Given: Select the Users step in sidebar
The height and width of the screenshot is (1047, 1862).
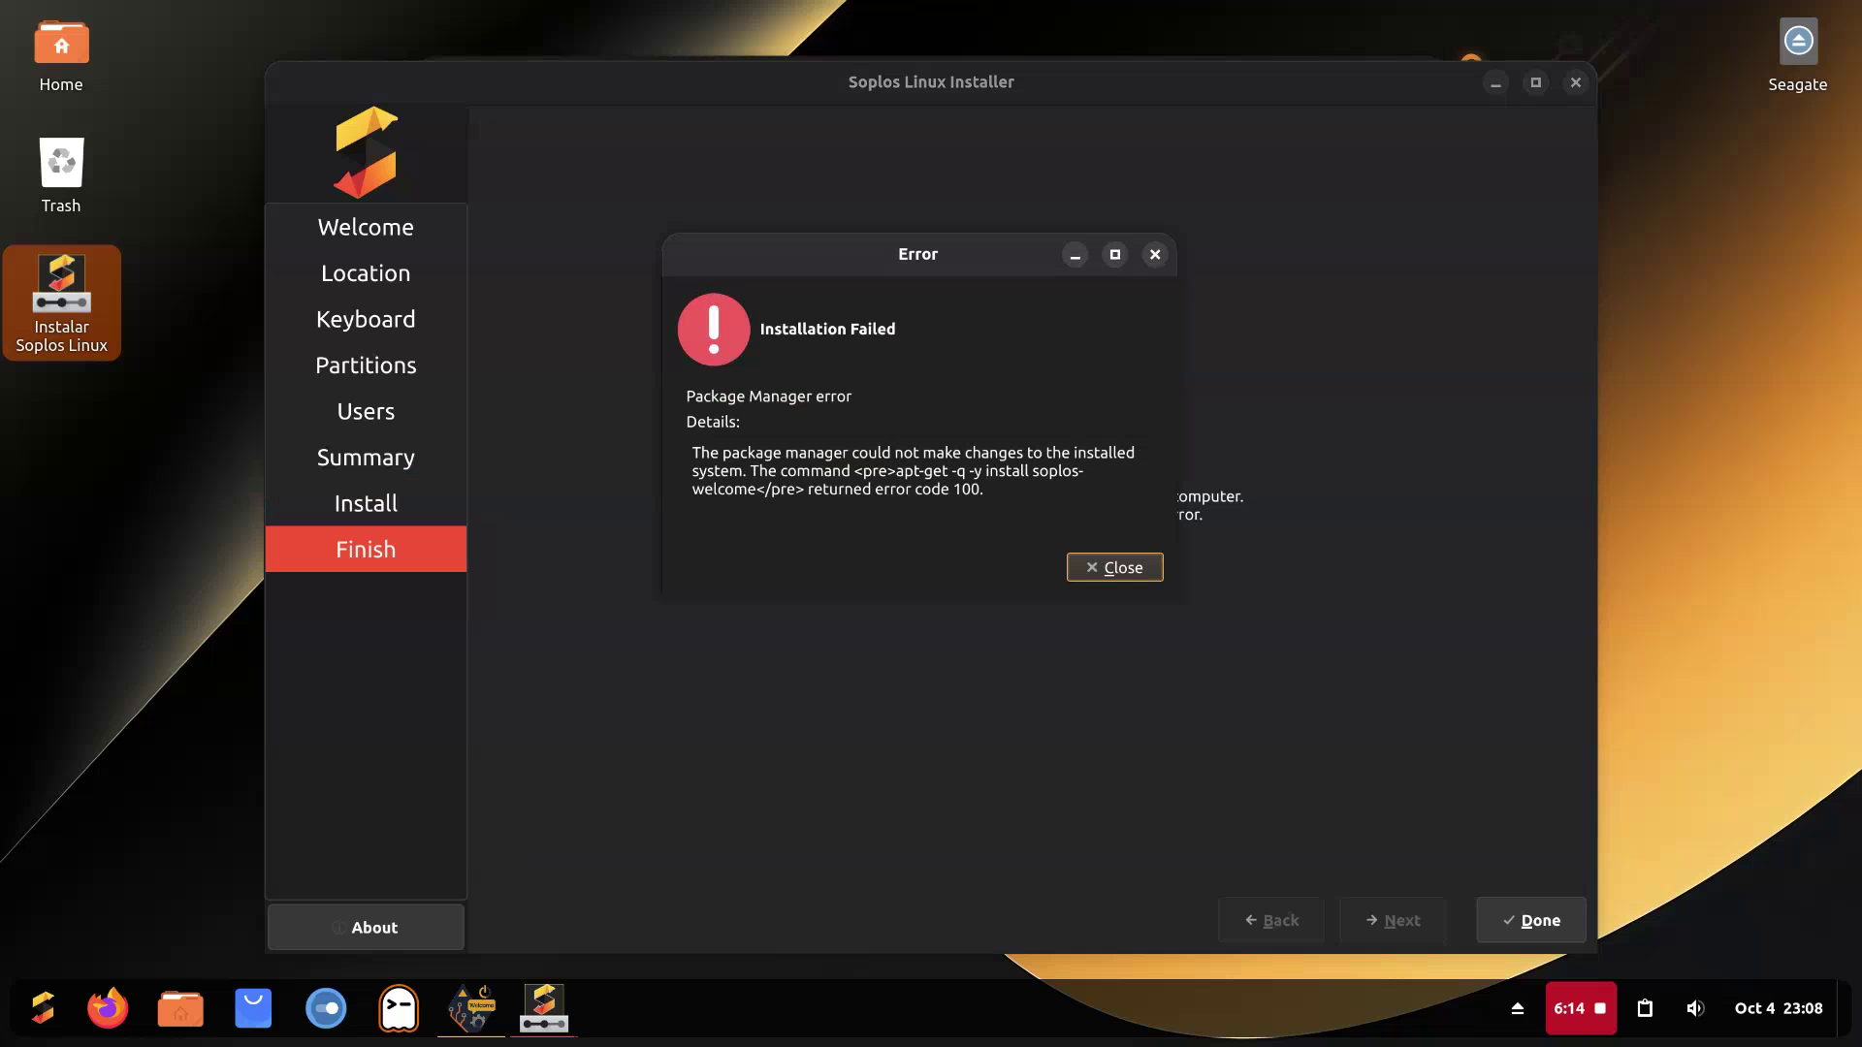Looking at the screenshot, I should pos(366,411).
